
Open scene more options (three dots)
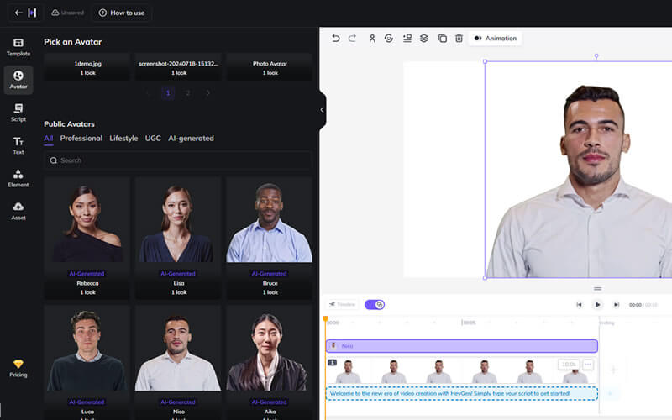coord(588,365)
